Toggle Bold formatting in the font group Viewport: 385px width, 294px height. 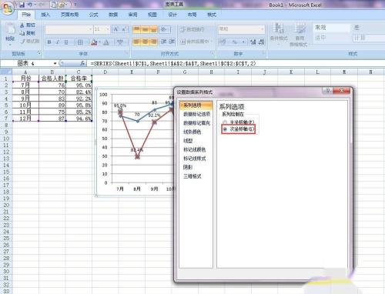tap(49, 42)
